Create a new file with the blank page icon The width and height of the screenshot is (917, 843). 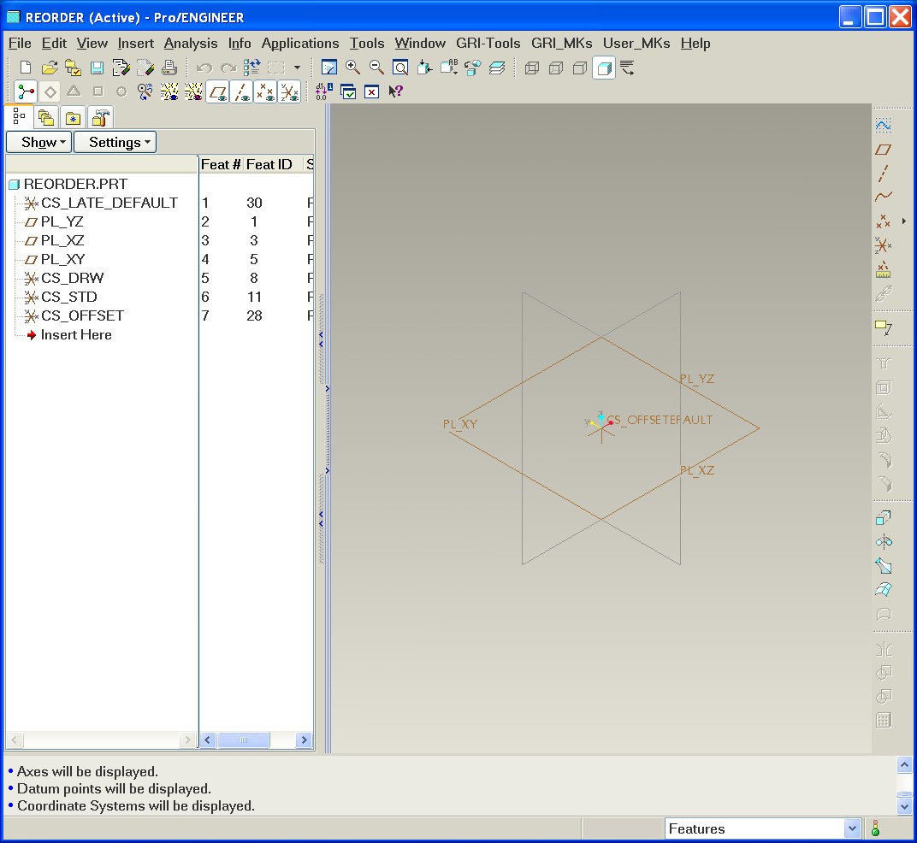(x=25, y=68)
